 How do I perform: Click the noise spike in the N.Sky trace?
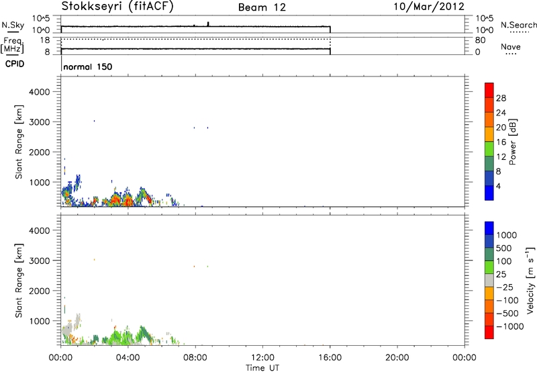coord(208,24)
